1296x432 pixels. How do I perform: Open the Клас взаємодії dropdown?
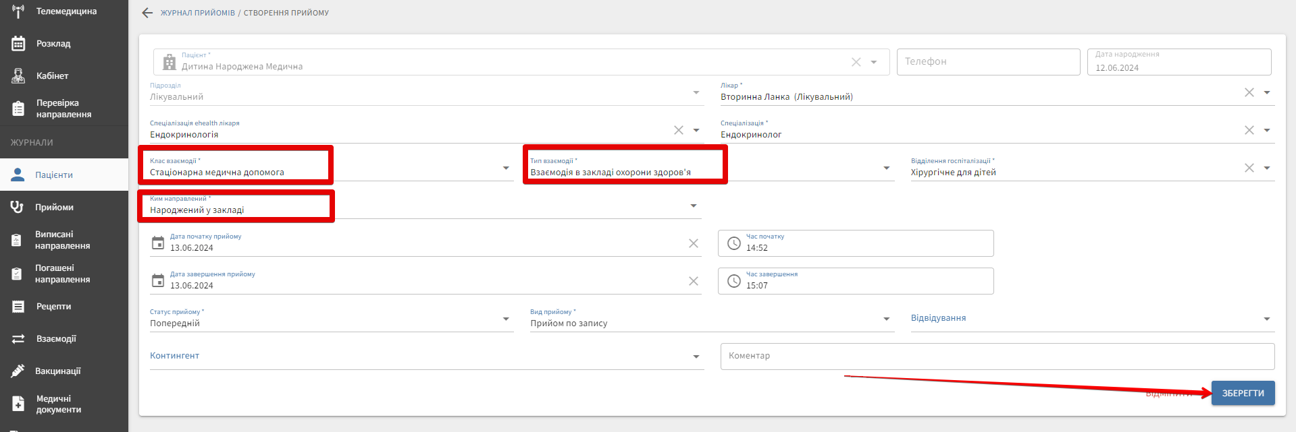(506, 168)
